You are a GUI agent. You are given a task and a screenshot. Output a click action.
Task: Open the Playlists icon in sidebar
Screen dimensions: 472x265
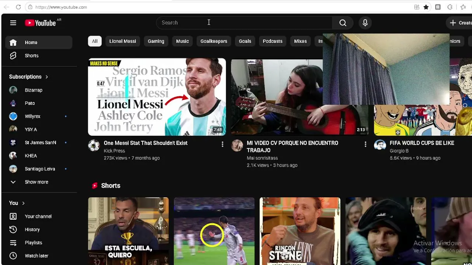pos(13,243)
